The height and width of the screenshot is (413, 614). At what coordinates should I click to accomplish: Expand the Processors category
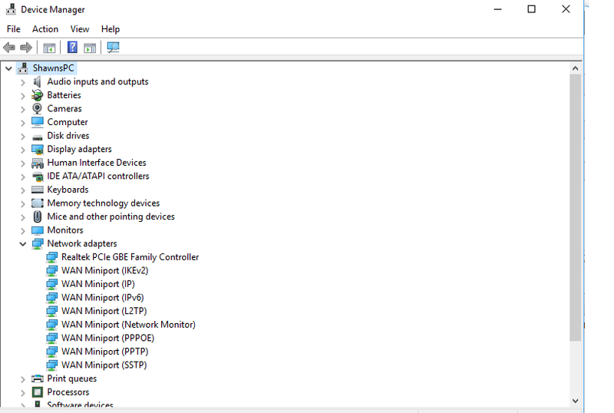coord(23,392)
